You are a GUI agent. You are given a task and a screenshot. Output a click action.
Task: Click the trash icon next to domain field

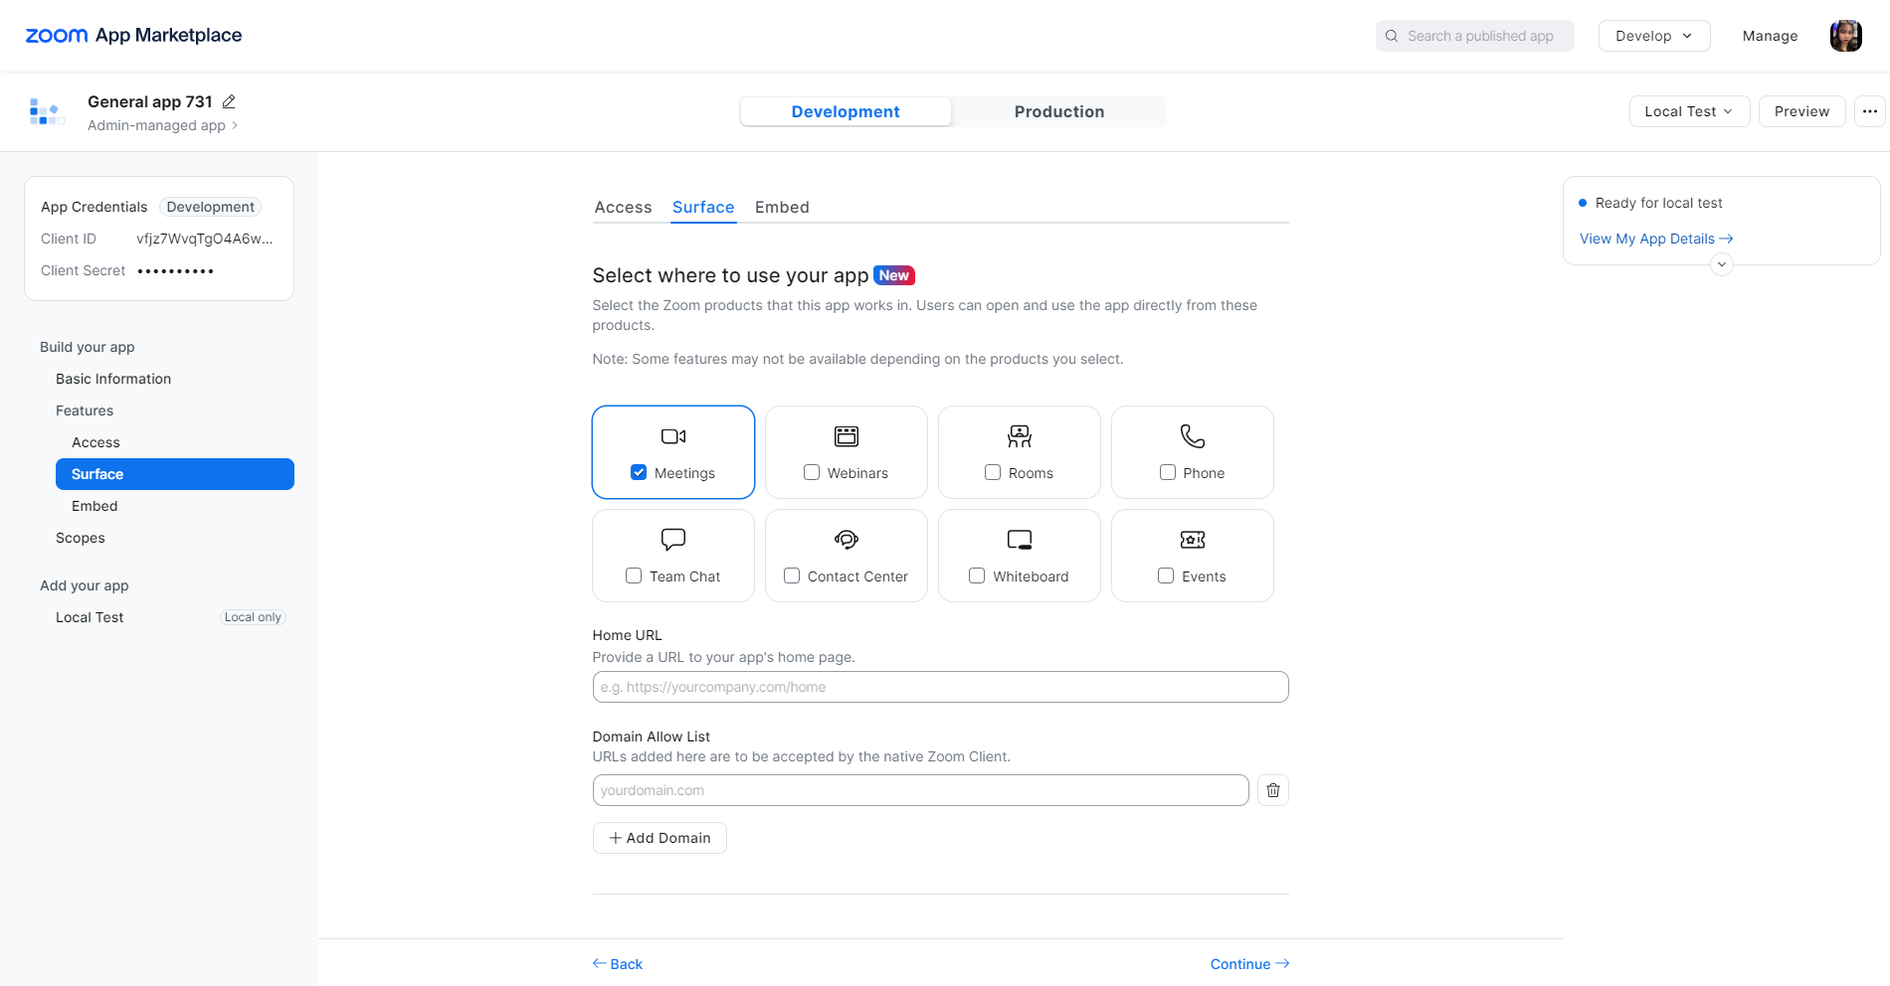pos(1273,790)
